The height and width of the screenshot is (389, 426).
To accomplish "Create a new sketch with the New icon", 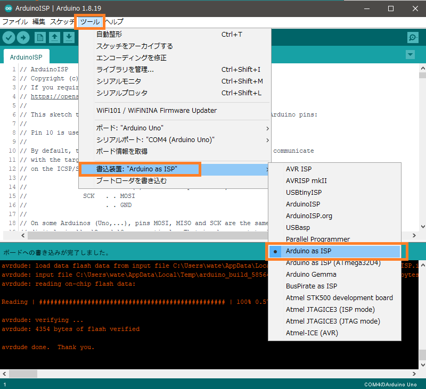I will 40,37.
